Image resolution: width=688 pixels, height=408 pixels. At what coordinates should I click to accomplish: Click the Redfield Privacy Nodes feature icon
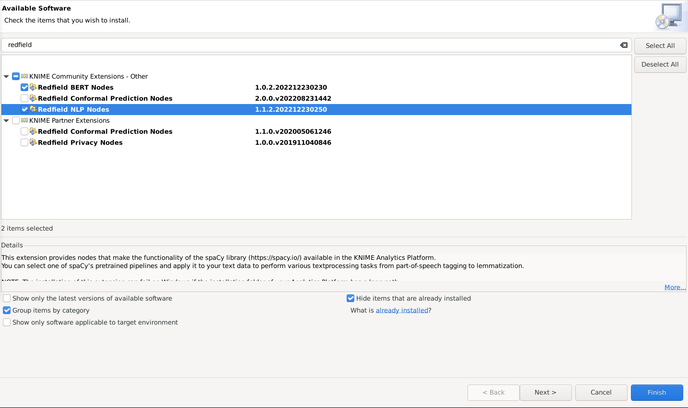[33, 142]
